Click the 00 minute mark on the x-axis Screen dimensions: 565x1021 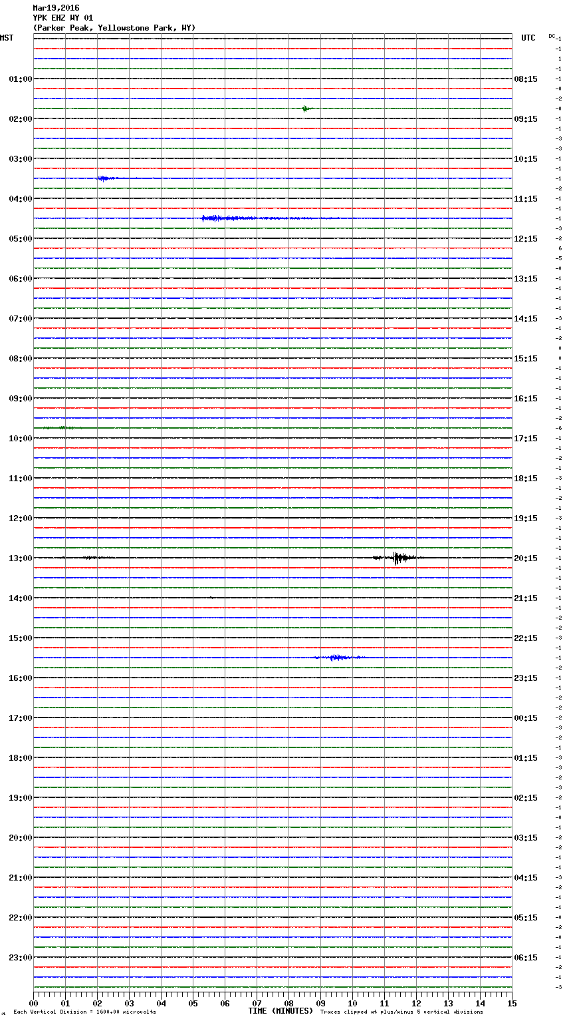[33, 1004]
